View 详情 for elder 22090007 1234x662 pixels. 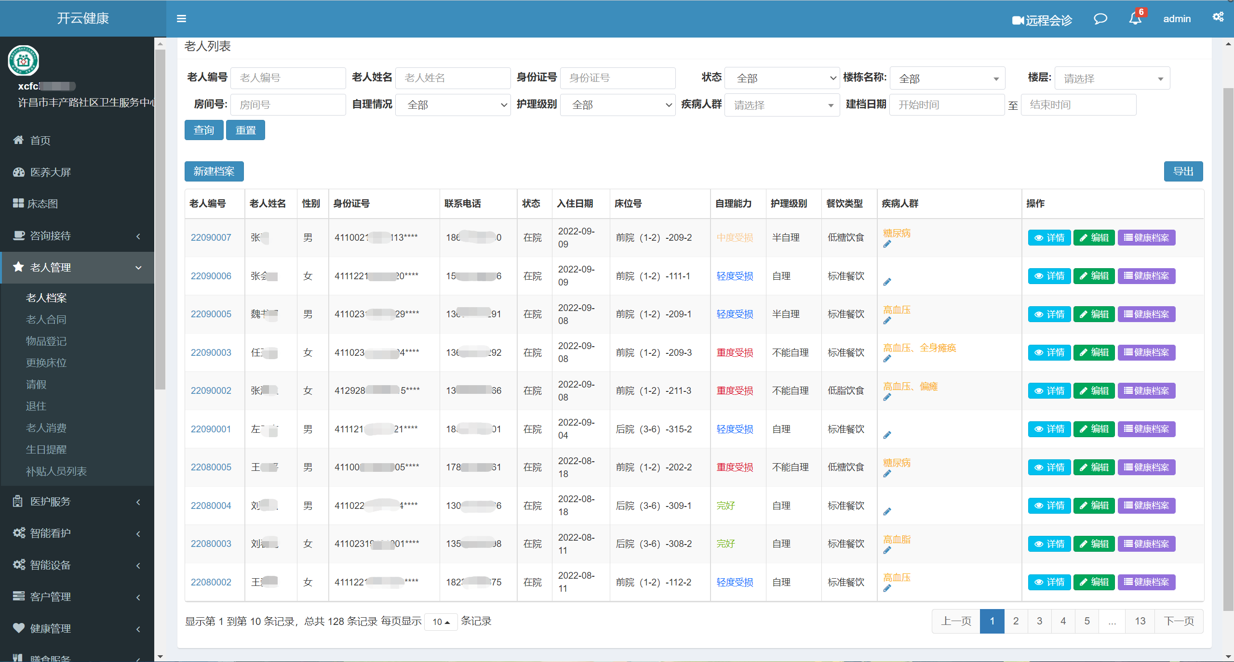pos(1049,238)
